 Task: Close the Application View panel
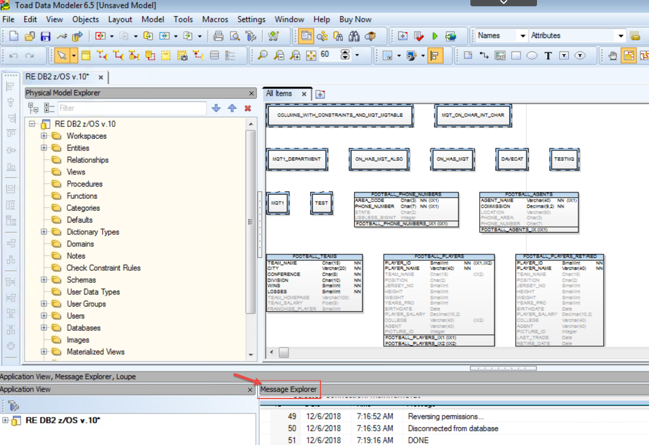[250, 390]
